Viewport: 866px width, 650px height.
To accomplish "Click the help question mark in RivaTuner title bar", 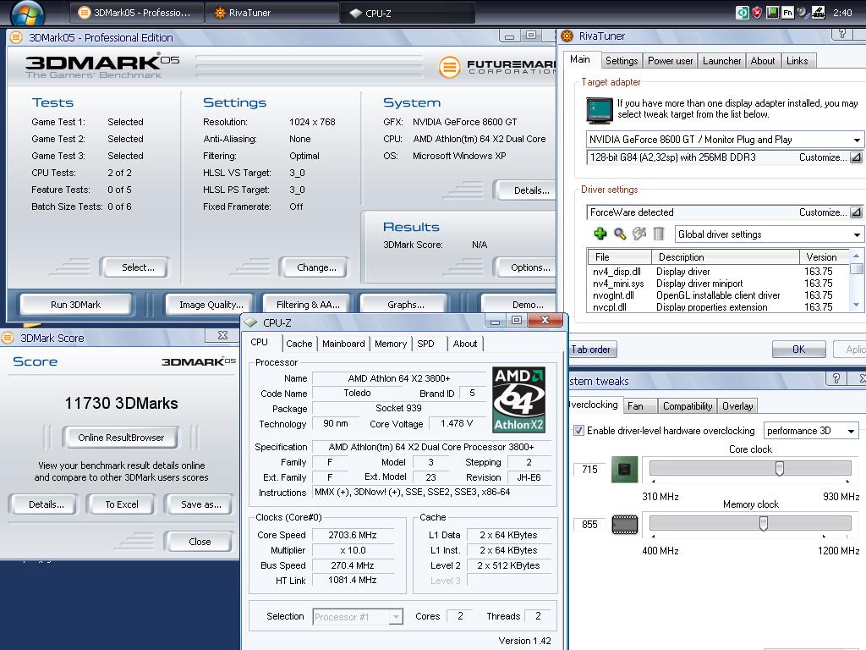I will [842, 34].
